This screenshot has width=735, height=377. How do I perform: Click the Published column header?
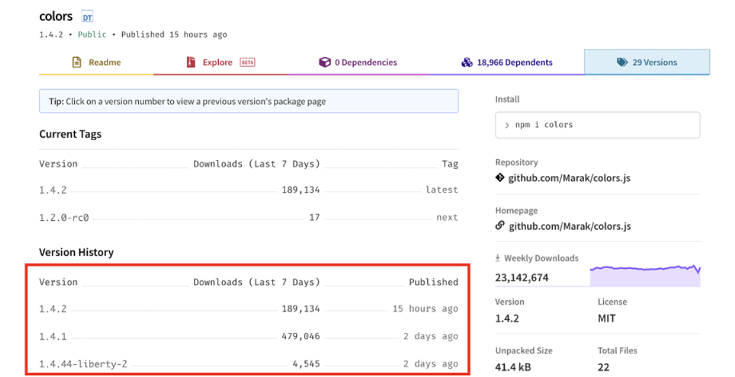[x=434, y=282]
